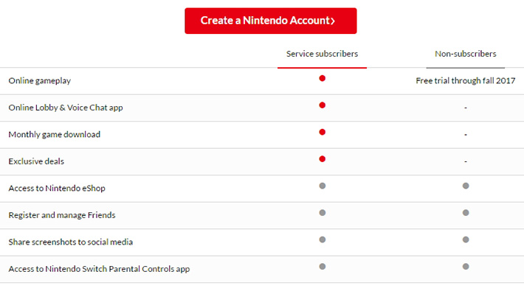Image resolution: width=524 pixels, height=294 pixels.
Task: Click red subscriber dot for Online Lobby row
Action: 323,105
